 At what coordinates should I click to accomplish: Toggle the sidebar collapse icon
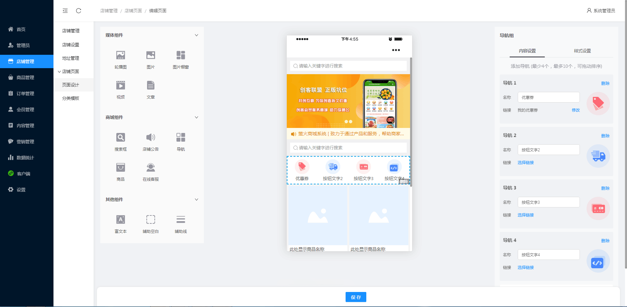[x=65, y=11]
